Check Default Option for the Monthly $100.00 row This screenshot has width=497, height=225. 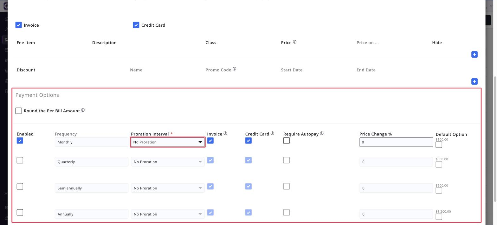pos(439,145)
